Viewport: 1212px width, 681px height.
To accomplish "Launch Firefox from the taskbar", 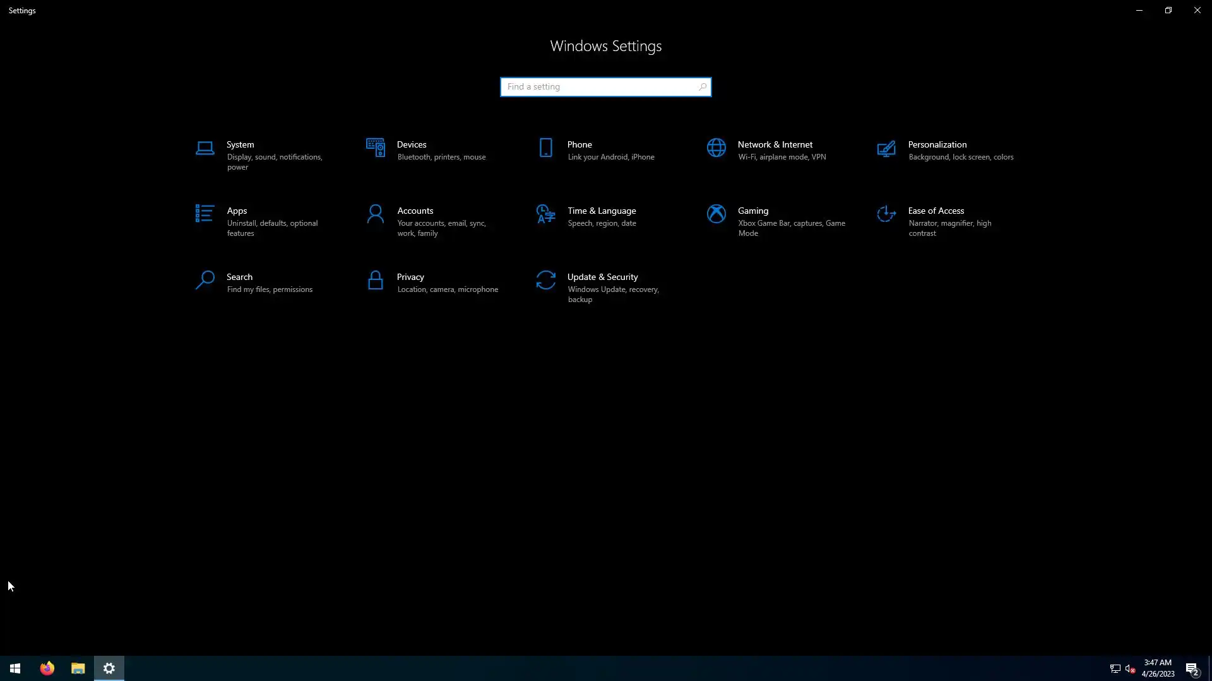I will (x=47, y=668).
